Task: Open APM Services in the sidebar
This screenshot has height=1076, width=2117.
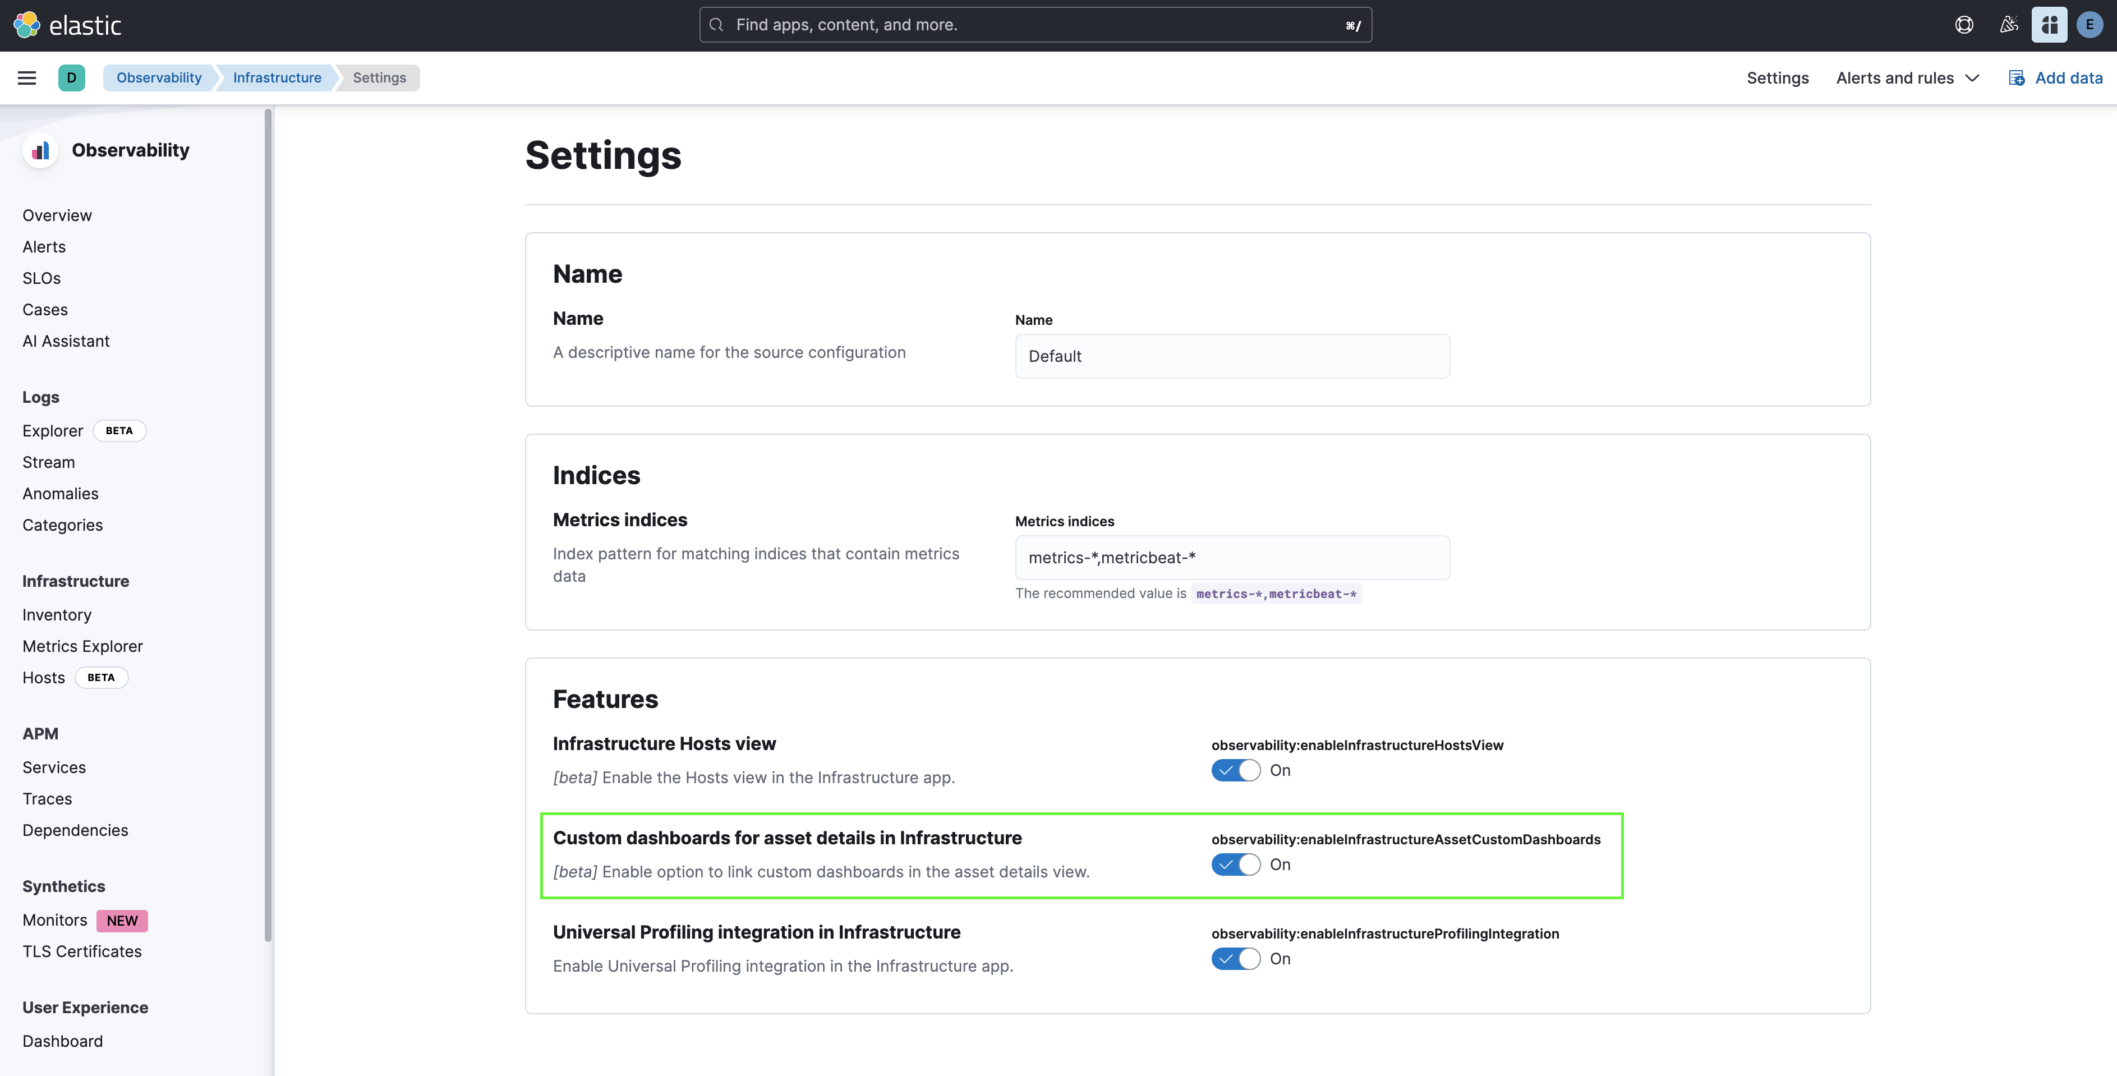Action: [x=54, y=768]
